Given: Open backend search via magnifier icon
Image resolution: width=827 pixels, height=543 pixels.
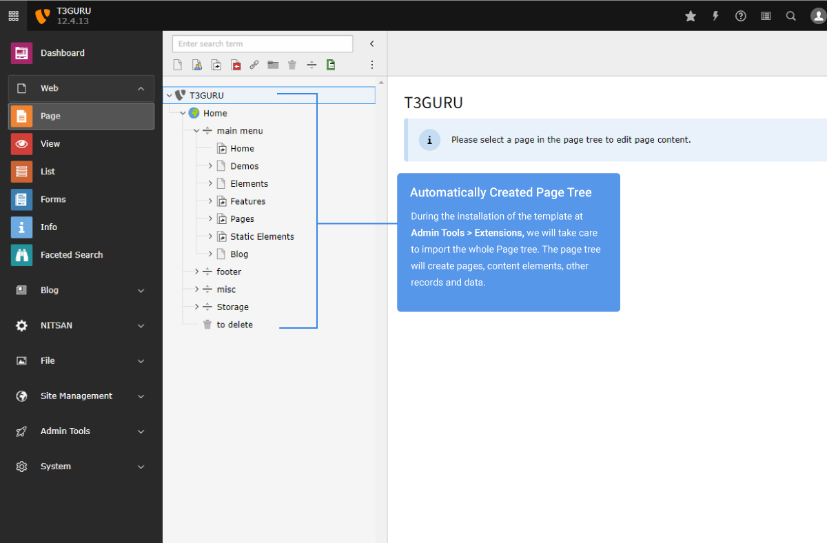Looking at the screenshot, I should click(790, 15).
